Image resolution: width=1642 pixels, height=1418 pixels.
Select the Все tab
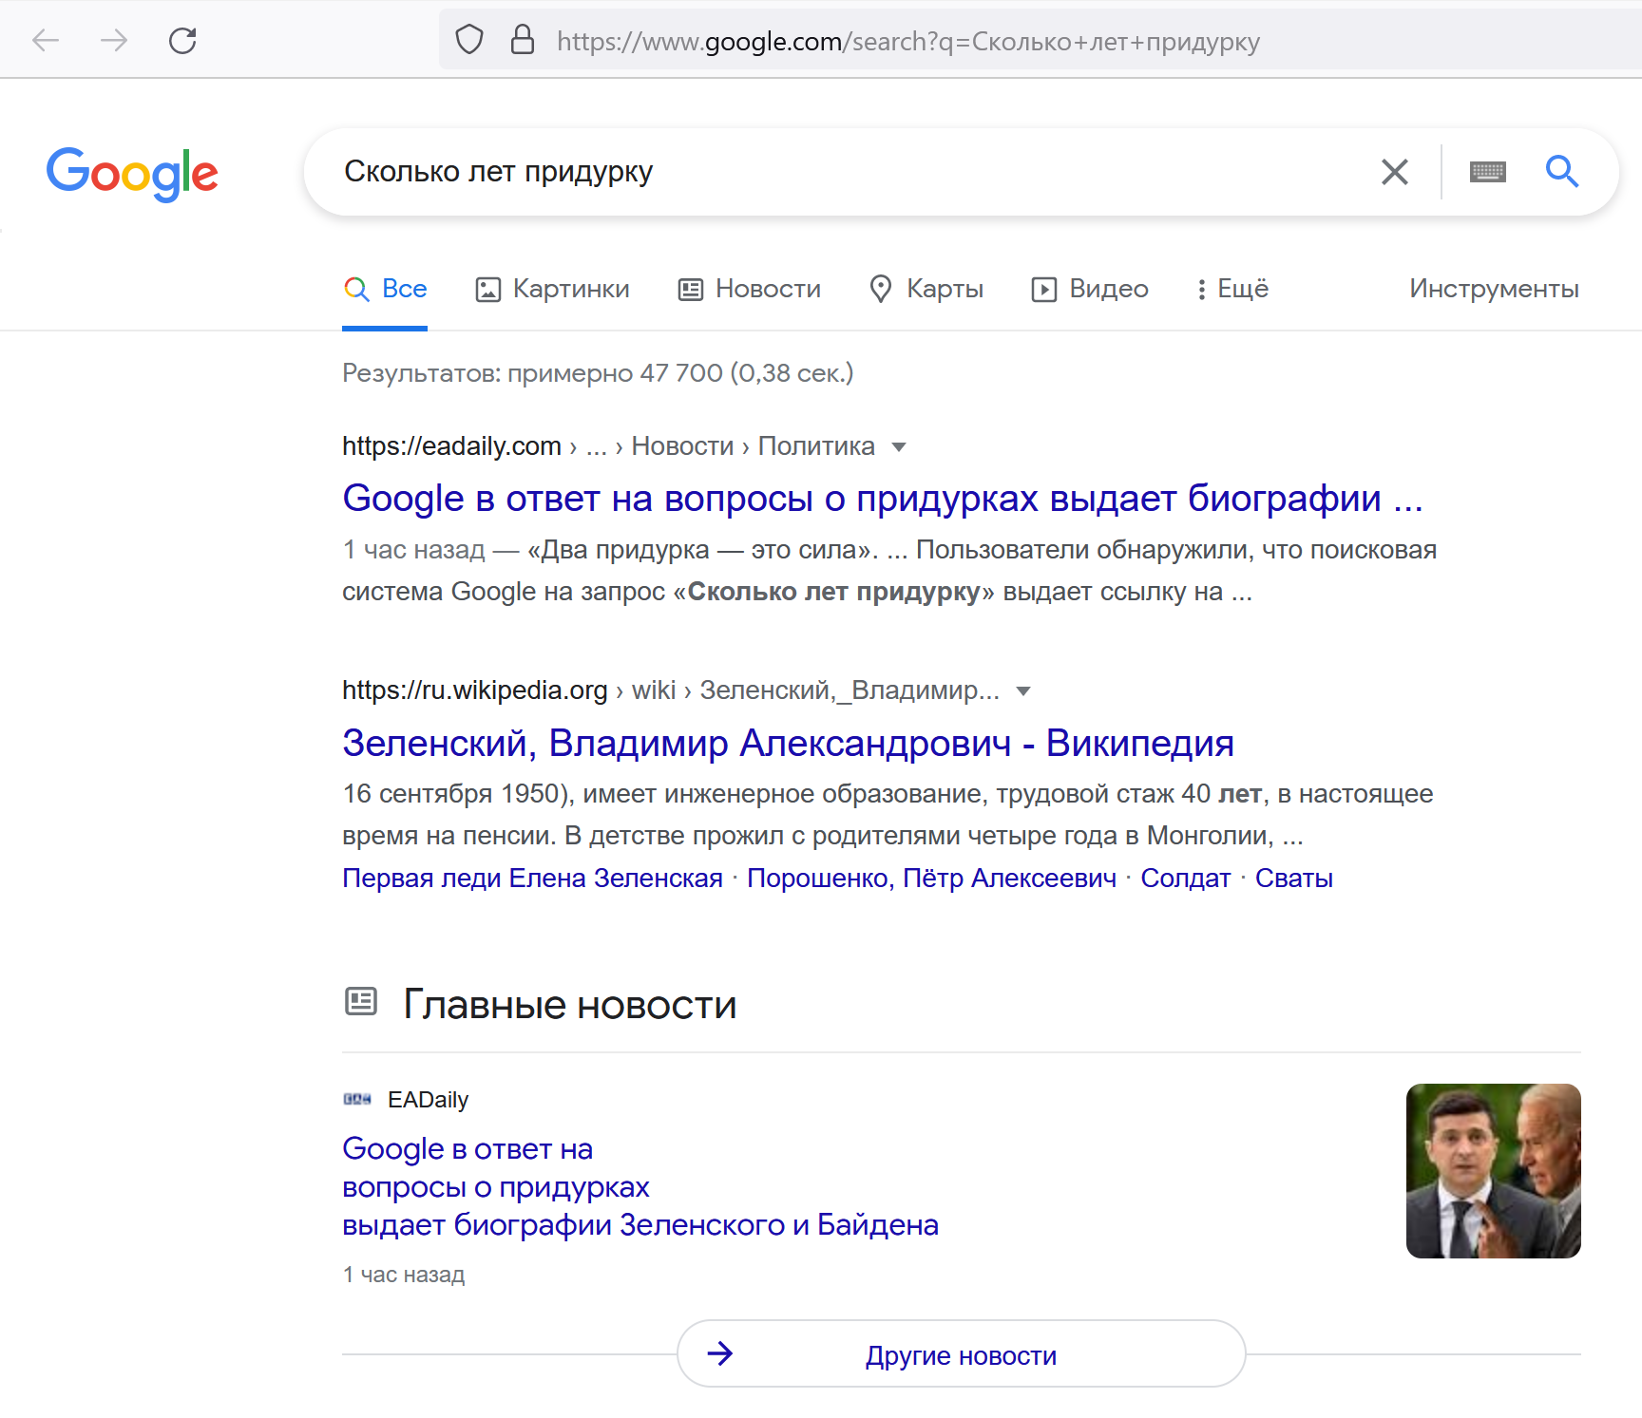coord(385,289)
